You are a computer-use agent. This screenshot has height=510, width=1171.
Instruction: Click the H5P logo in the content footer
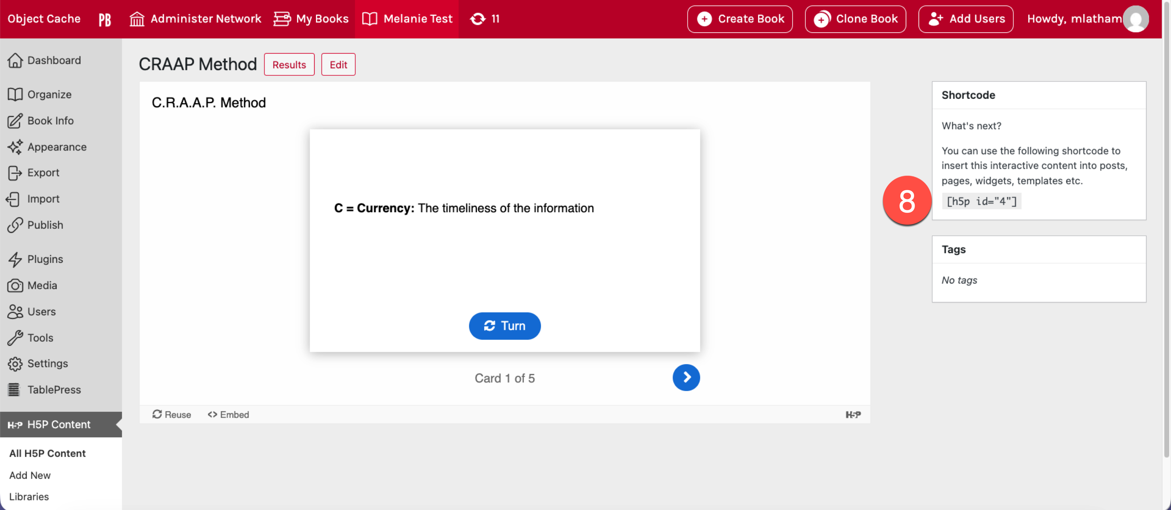[x=853, y=415]
